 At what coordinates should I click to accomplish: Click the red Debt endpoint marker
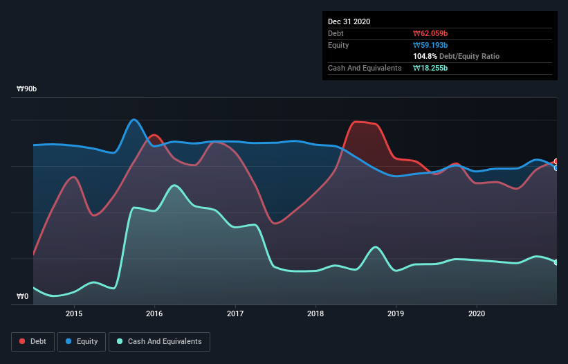[556, 161]
